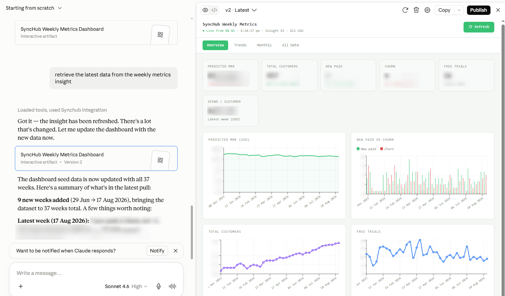Click the Copy button
This screenshot has width=505, height=296.
pyautogui.click(x=445, y=10)
